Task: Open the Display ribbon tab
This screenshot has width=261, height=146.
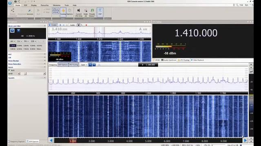Action: [x=34, y=5]
